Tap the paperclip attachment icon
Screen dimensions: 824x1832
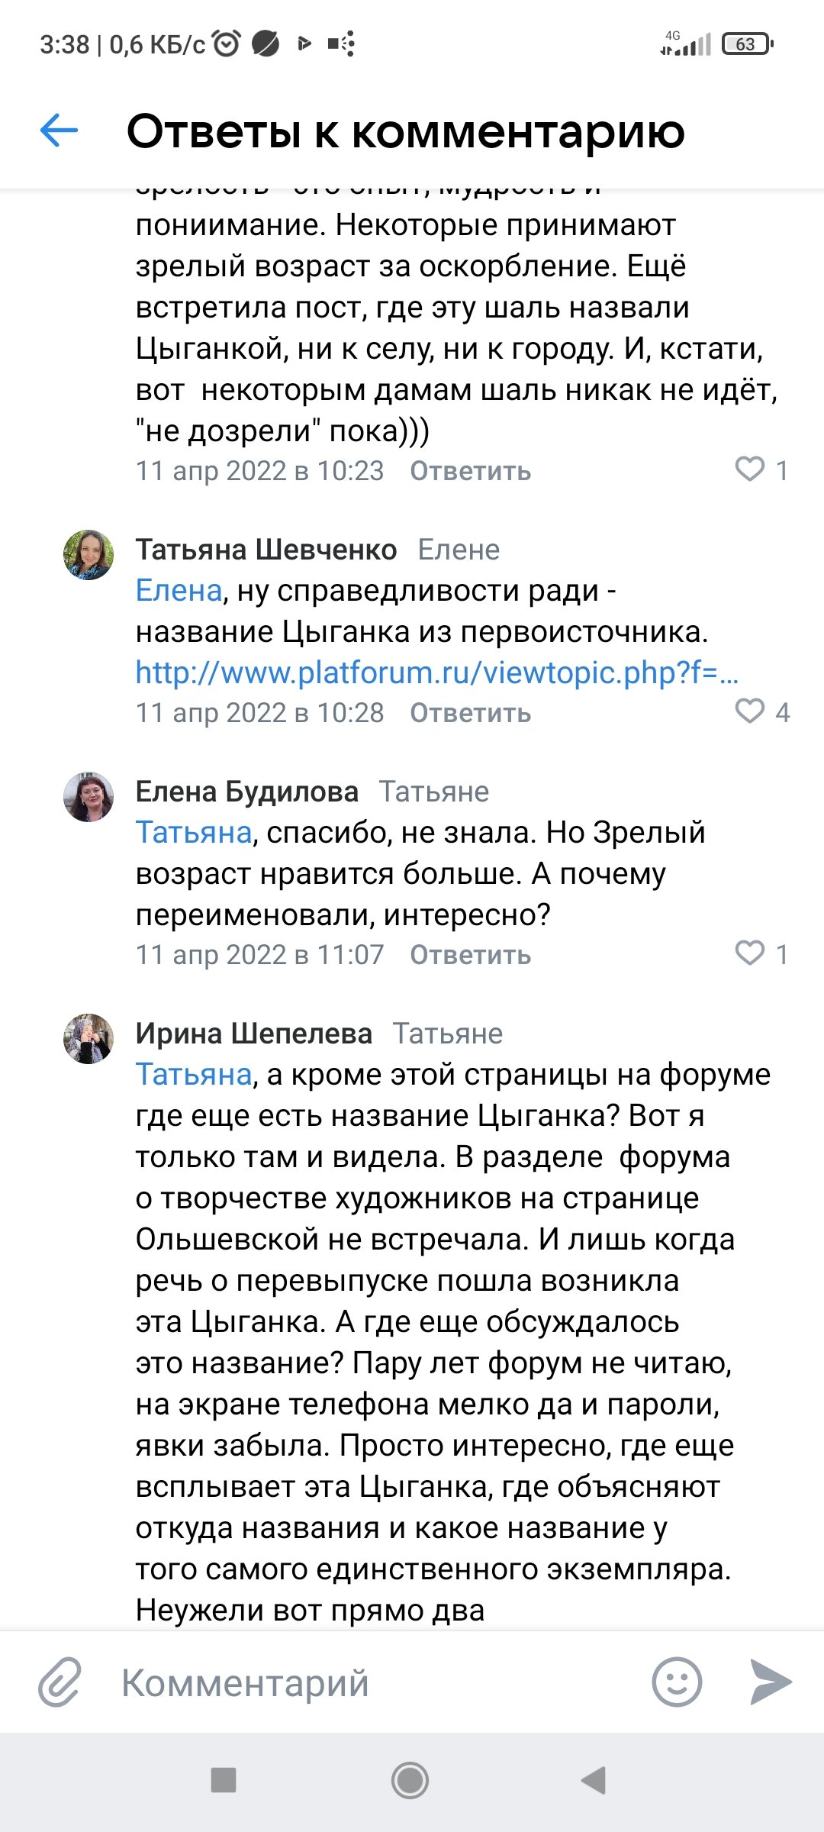[x=60, y=1682]
